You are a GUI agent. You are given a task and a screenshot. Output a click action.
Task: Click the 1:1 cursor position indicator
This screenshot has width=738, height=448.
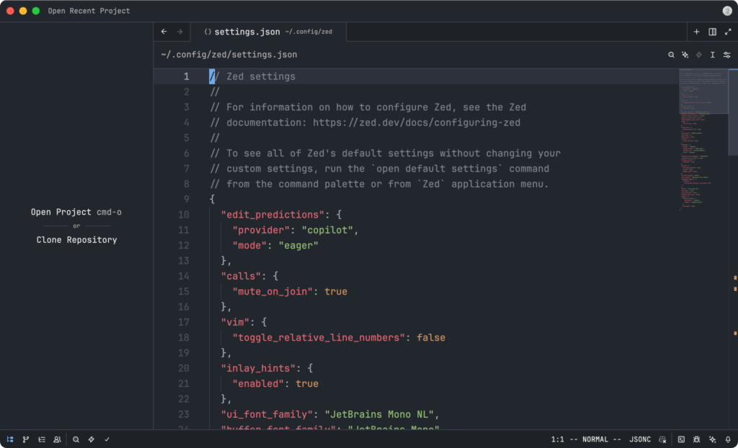pyautogui.click(x=557, y=439)
